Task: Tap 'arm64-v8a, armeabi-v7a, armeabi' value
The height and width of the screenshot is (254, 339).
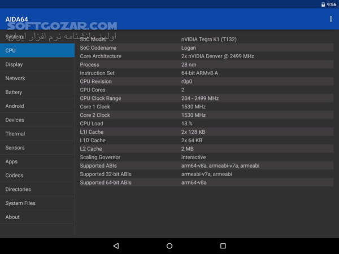Action: pyautogui.click(x=220, y=165)
